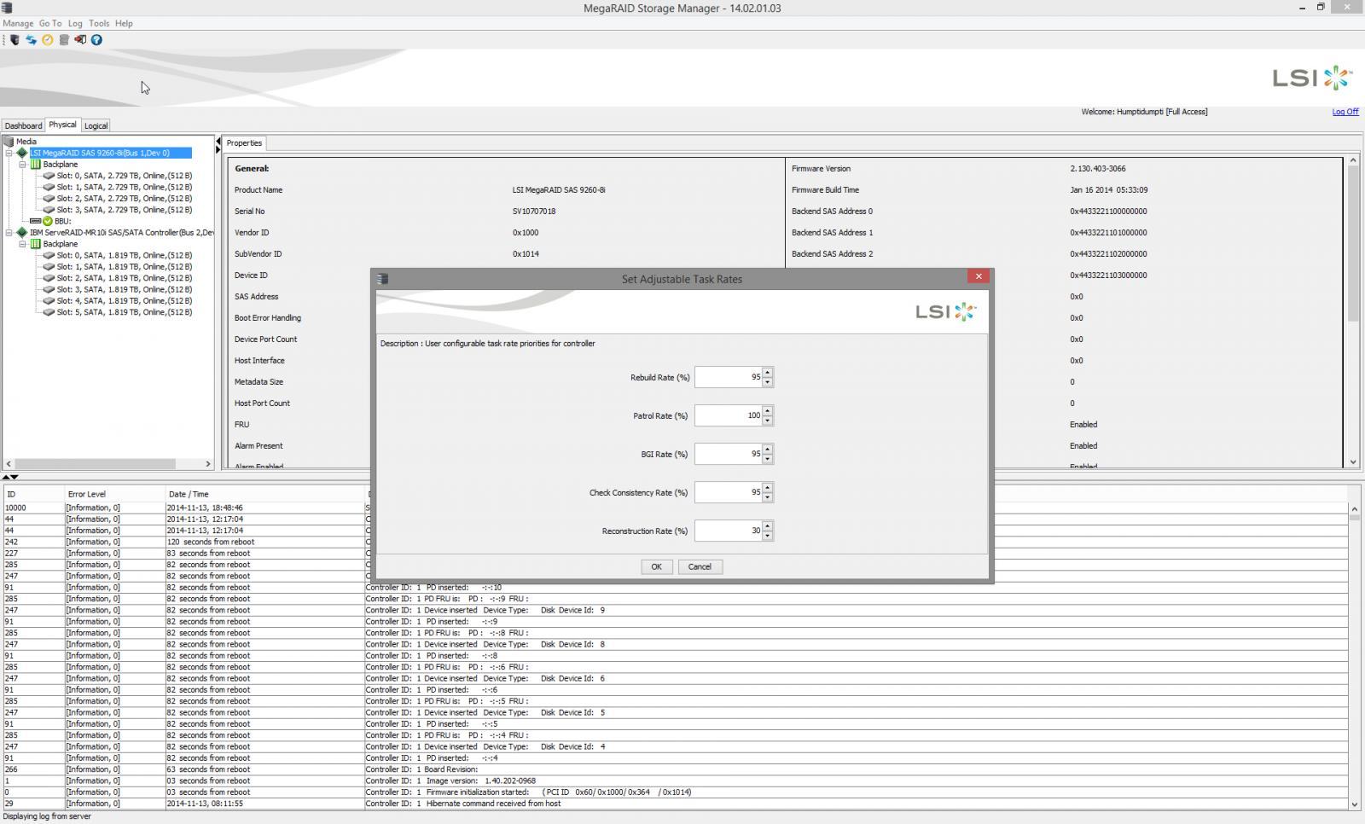1365x824 pixels.
Task: Click drive icon for 1.819 TB Slot 0
Action: (49, 255)
